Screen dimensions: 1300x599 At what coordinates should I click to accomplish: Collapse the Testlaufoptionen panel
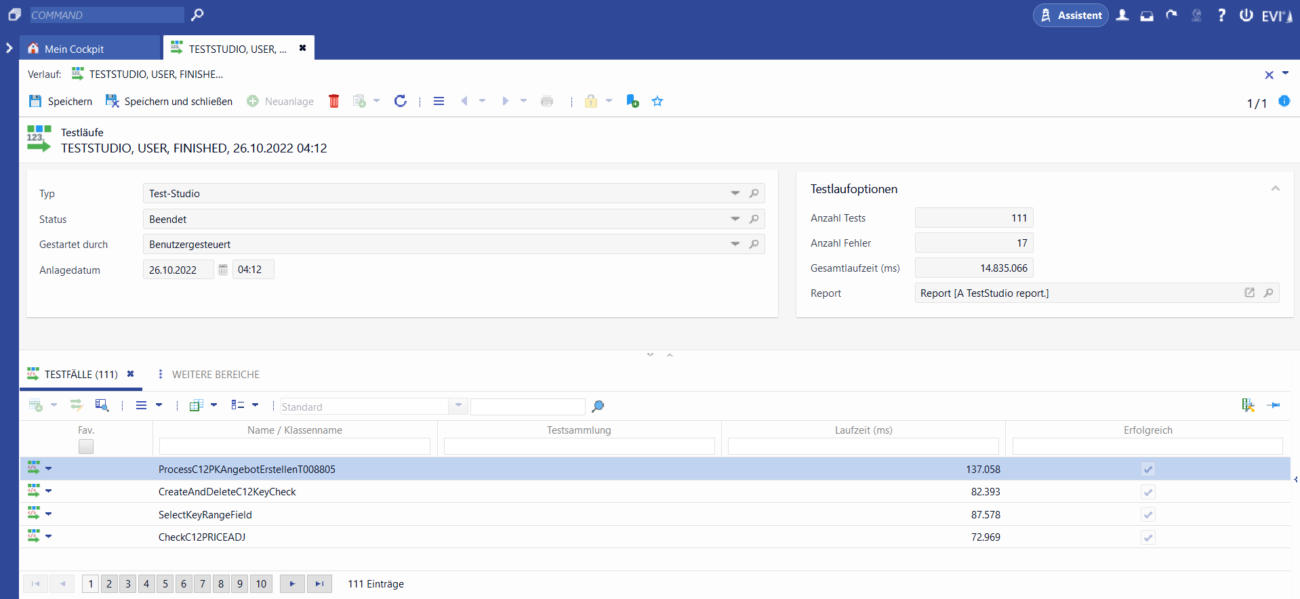pyautogui.click(x=1275, y=189)
